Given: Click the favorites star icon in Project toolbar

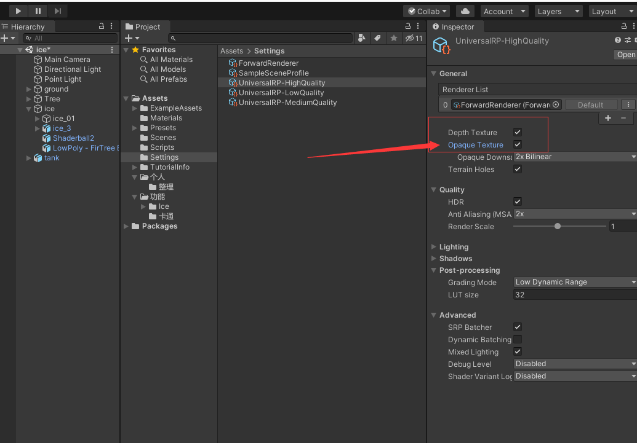Looking at the screenshot, I should pos(393,38).
